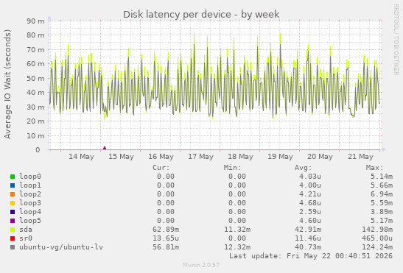Click ubuntu-lv average value 40.73m
This screenshot has height=273, width=403.
(308, 247)
